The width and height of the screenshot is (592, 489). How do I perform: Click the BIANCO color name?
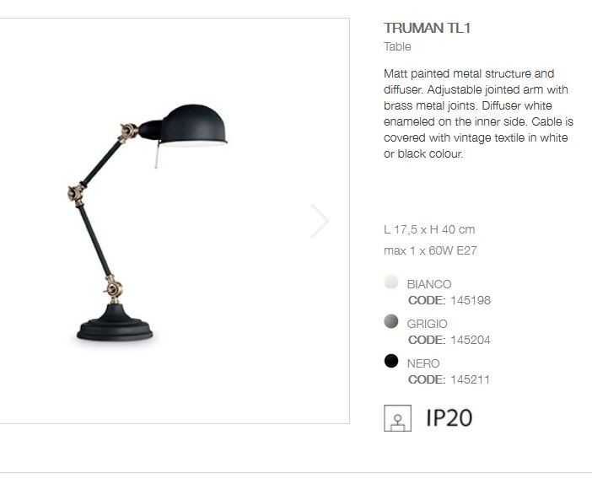point(429,284)
